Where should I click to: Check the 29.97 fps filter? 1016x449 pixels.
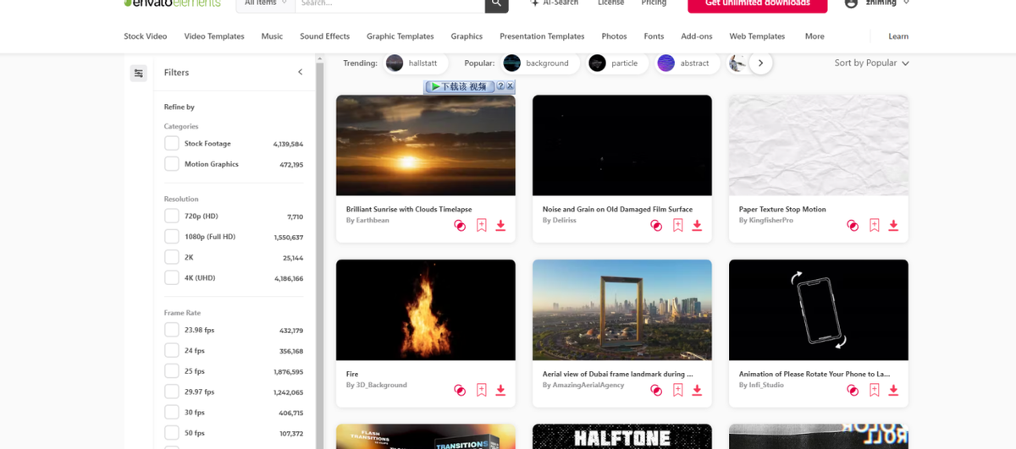coord(172,392)
